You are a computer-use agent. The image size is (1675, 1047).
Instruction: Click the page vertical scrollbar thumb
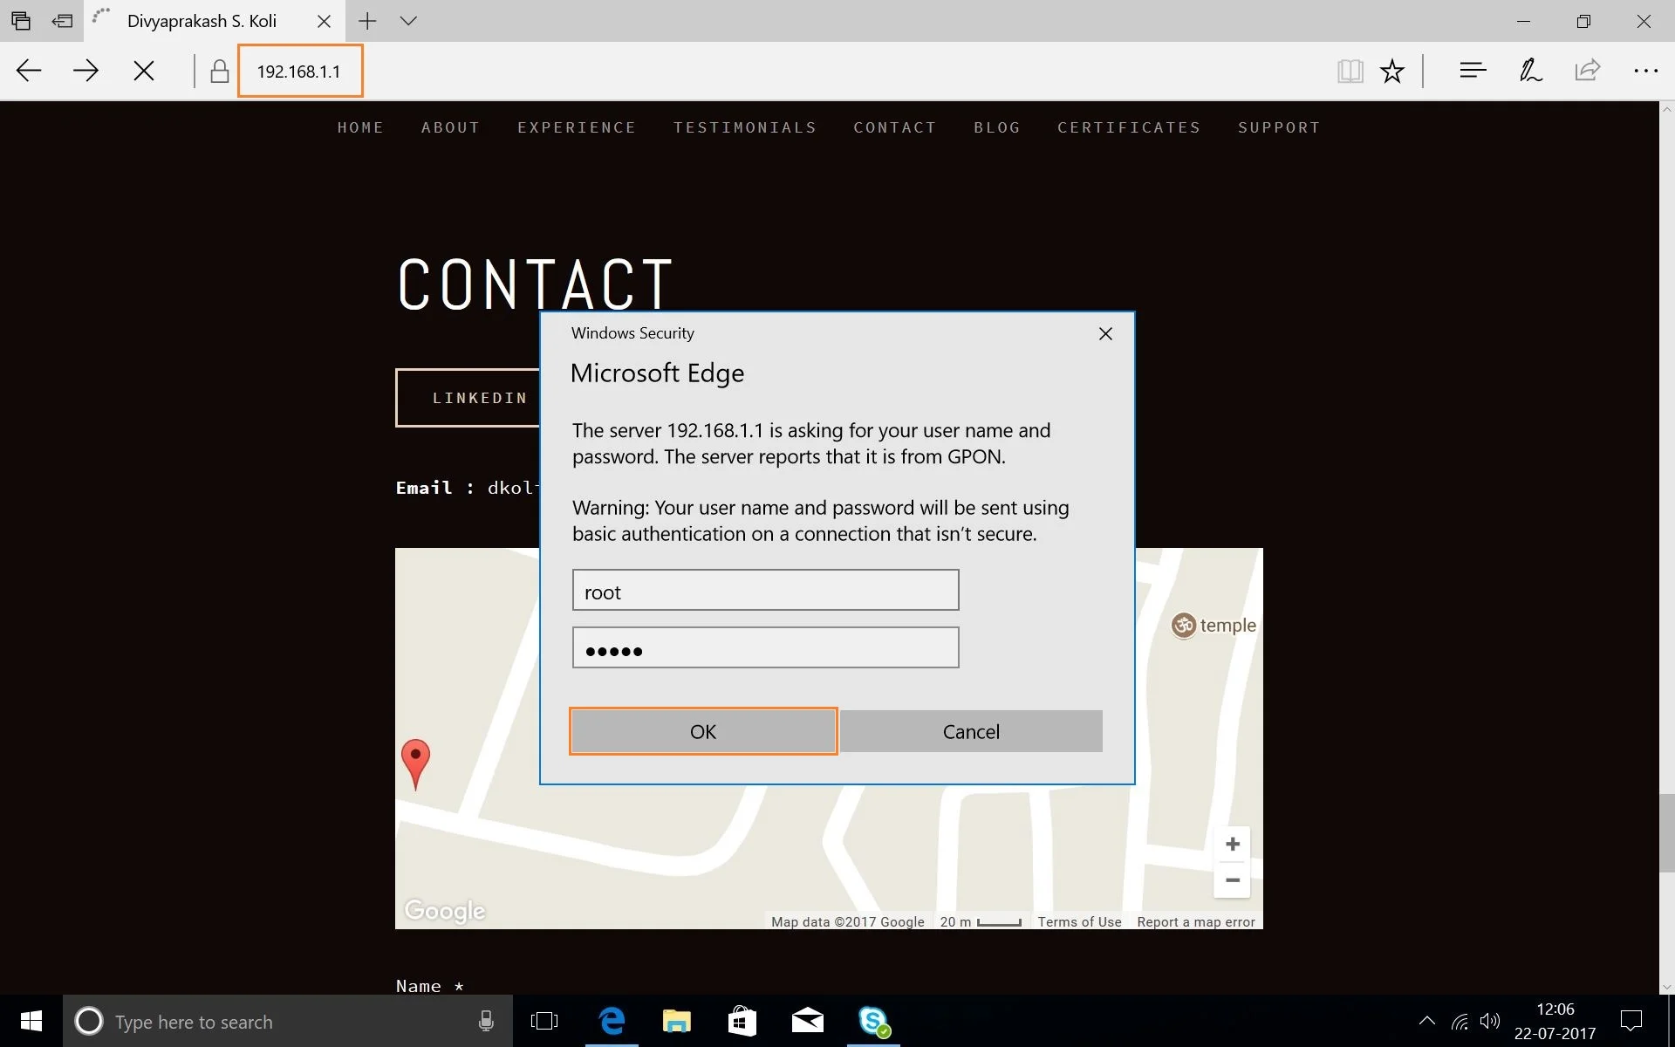[1666, 833]
